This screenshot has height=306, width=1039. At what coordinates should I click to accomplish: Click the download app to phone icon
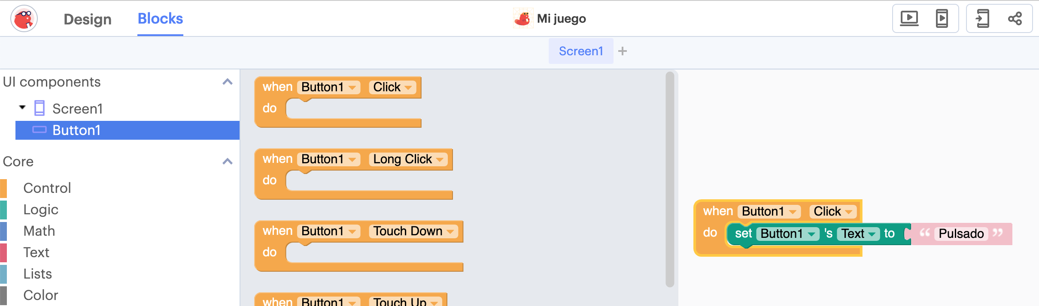tap(982, 19)
